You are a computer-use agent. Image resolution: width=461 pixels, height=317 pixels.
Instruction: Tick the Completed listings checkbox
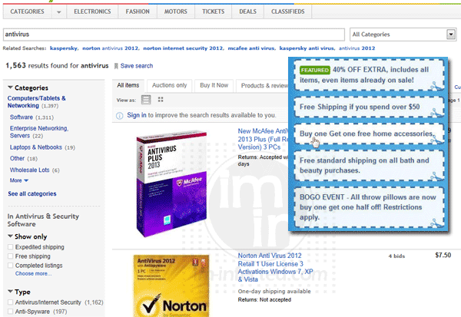point(11,266)
